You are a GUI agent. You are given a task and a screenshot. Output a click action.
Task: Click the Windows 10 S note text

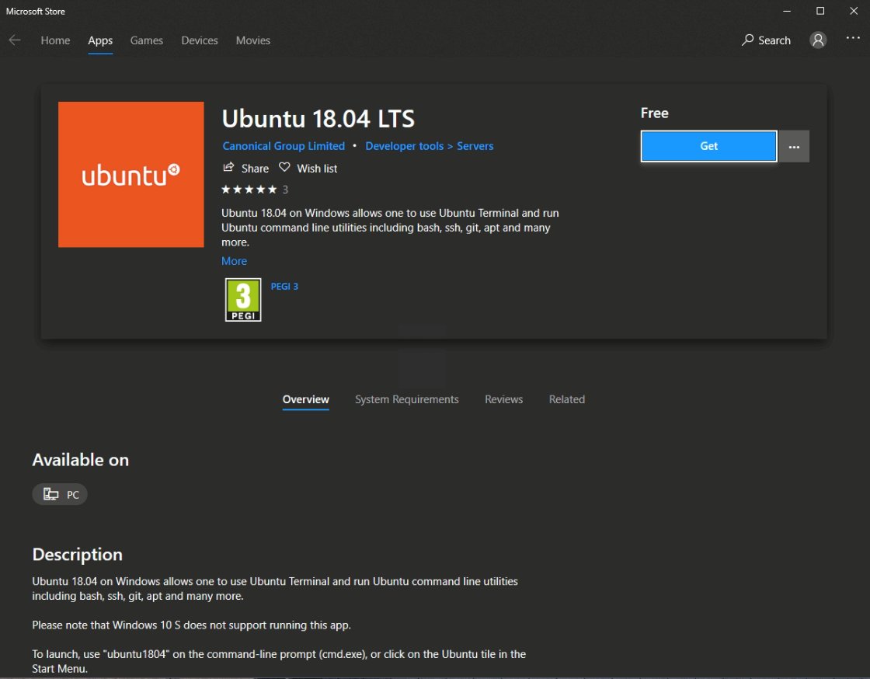point(191,625)
